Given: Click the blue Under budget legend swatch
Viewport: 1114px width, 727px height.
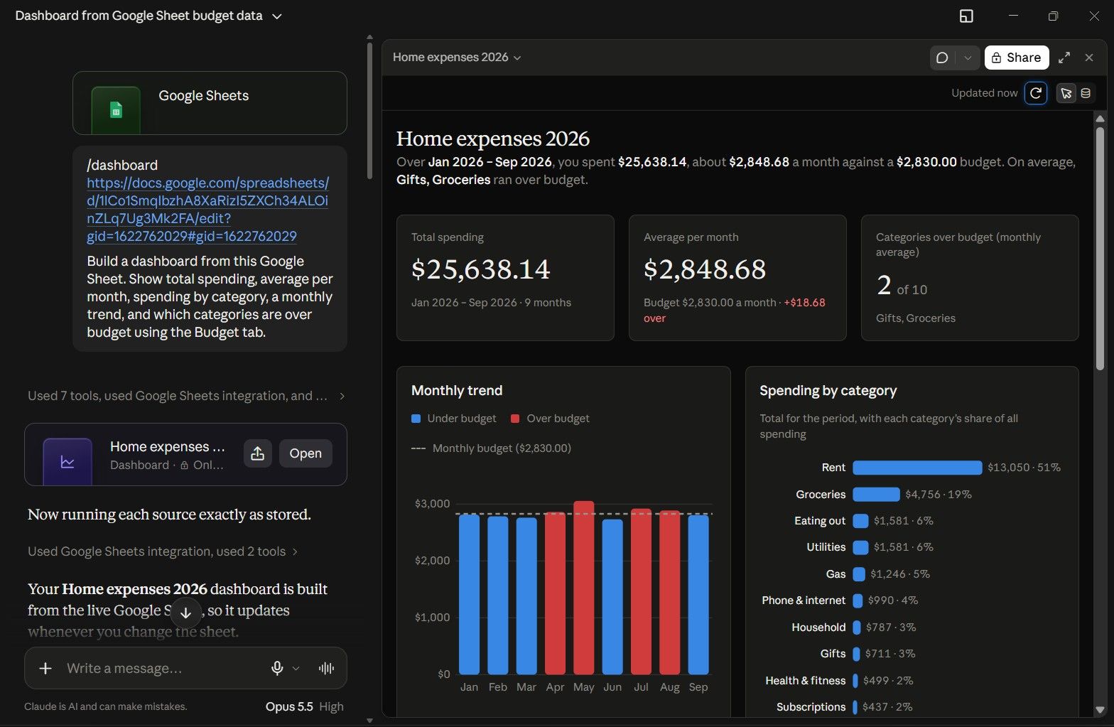Looking at the screenshot, I should click(416, 419).
